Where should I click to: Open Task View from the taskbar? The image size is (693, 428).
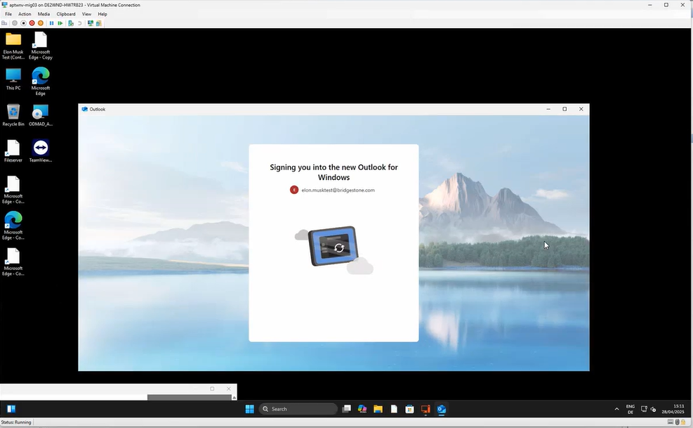347,409
